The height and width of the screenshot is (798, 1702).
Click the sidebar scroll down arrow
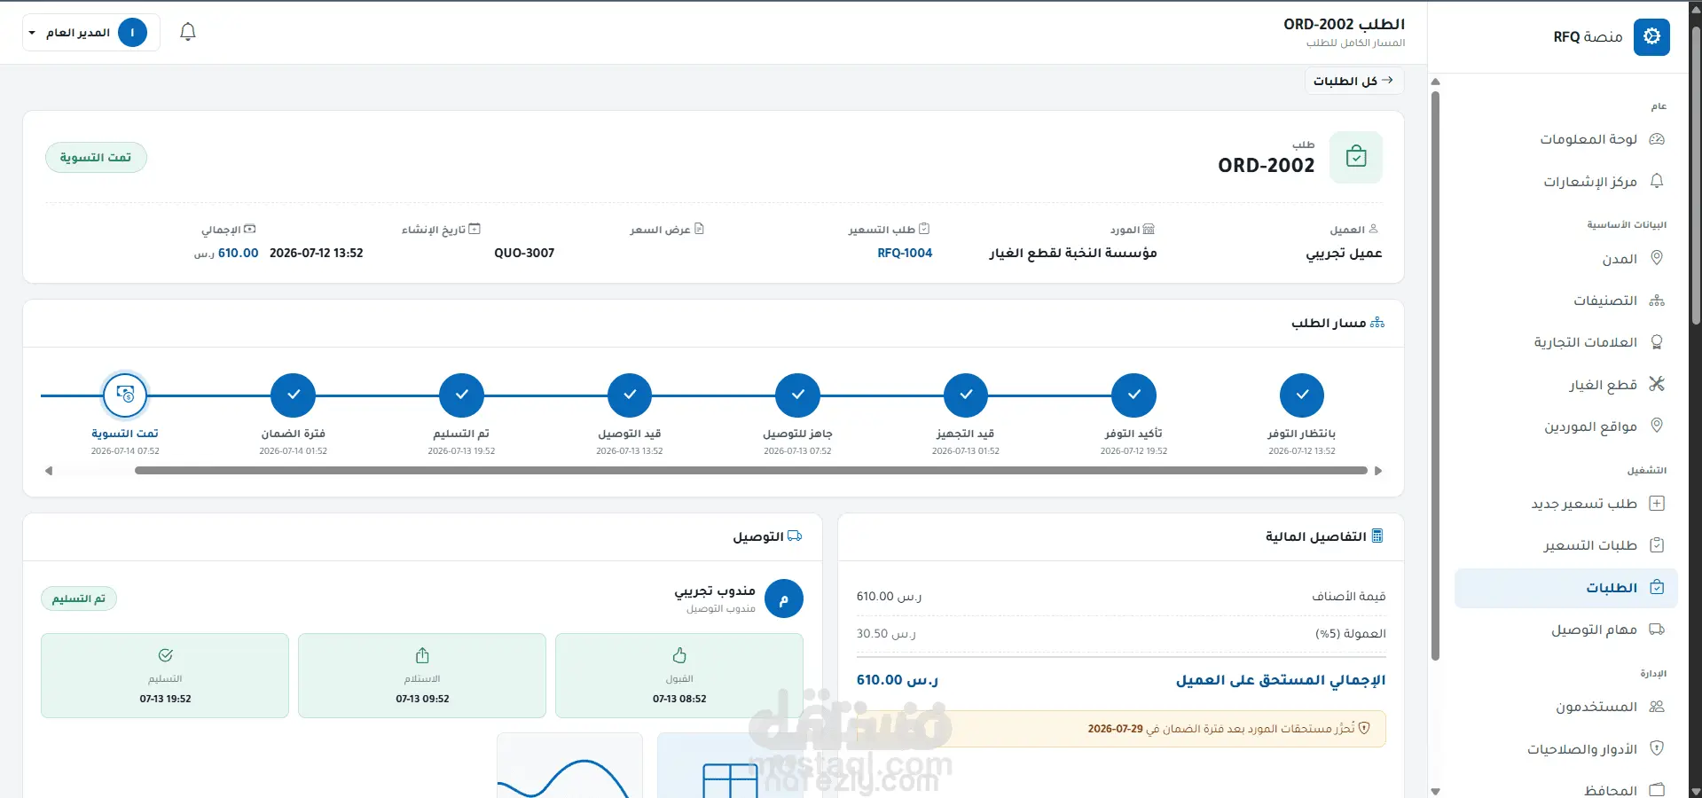click(x=1435, y=791)
